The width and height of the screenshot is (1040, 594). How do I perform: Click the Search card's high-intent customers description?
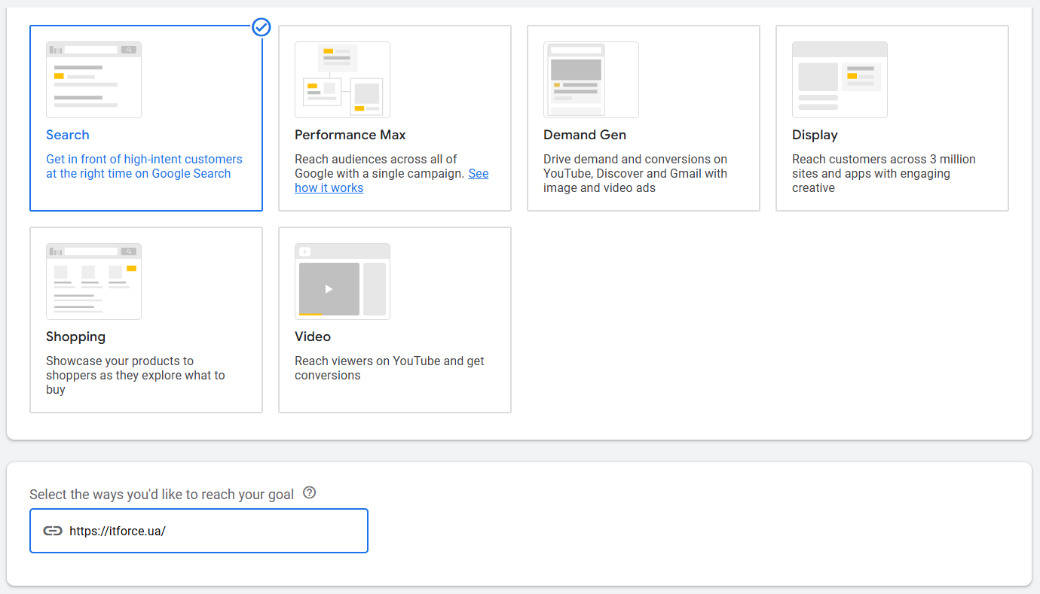(x=144, y=166)
